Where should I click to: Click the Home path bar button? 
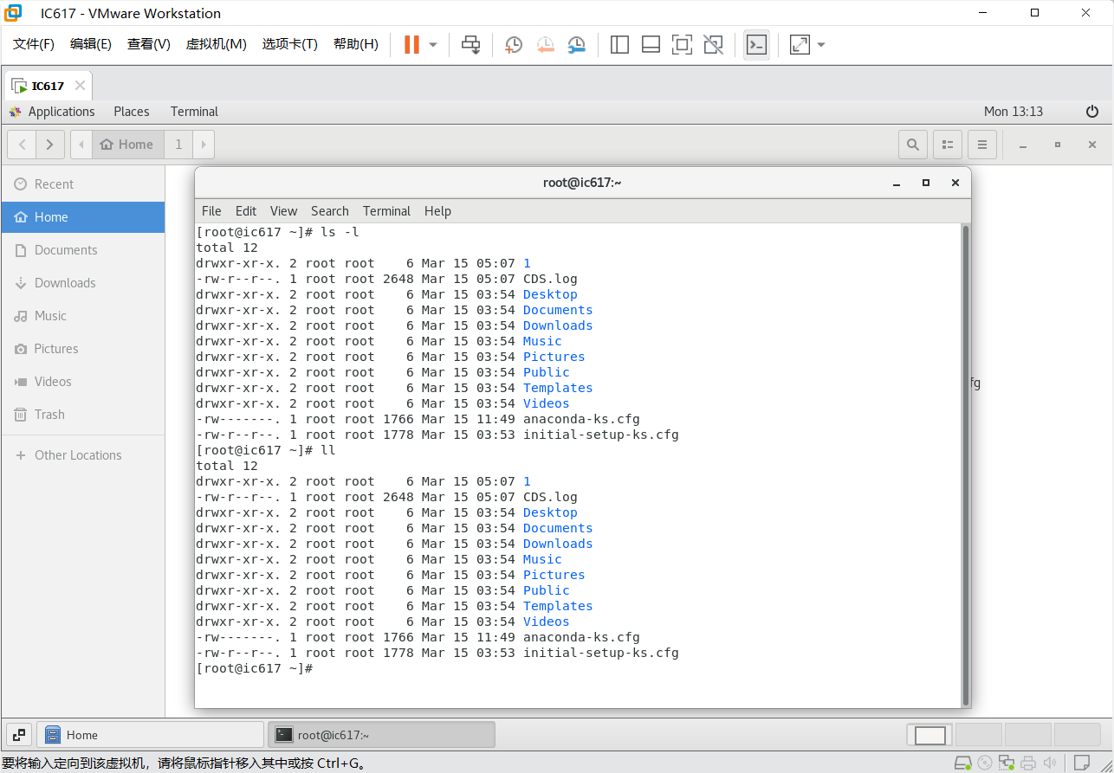[x=127, y=145]
